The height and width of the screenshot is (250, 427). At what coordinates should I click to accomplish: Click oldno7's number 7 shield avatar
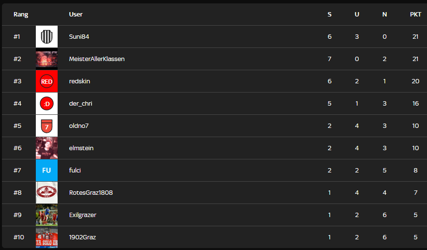tap(46, 126)
